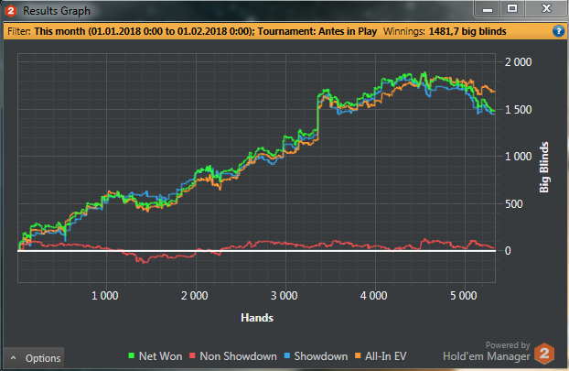Image resolution: width=569 pixels, height=371 pixels.
Task: Click the Options panel arrow chevron
Action: click(x=14, y=358)
